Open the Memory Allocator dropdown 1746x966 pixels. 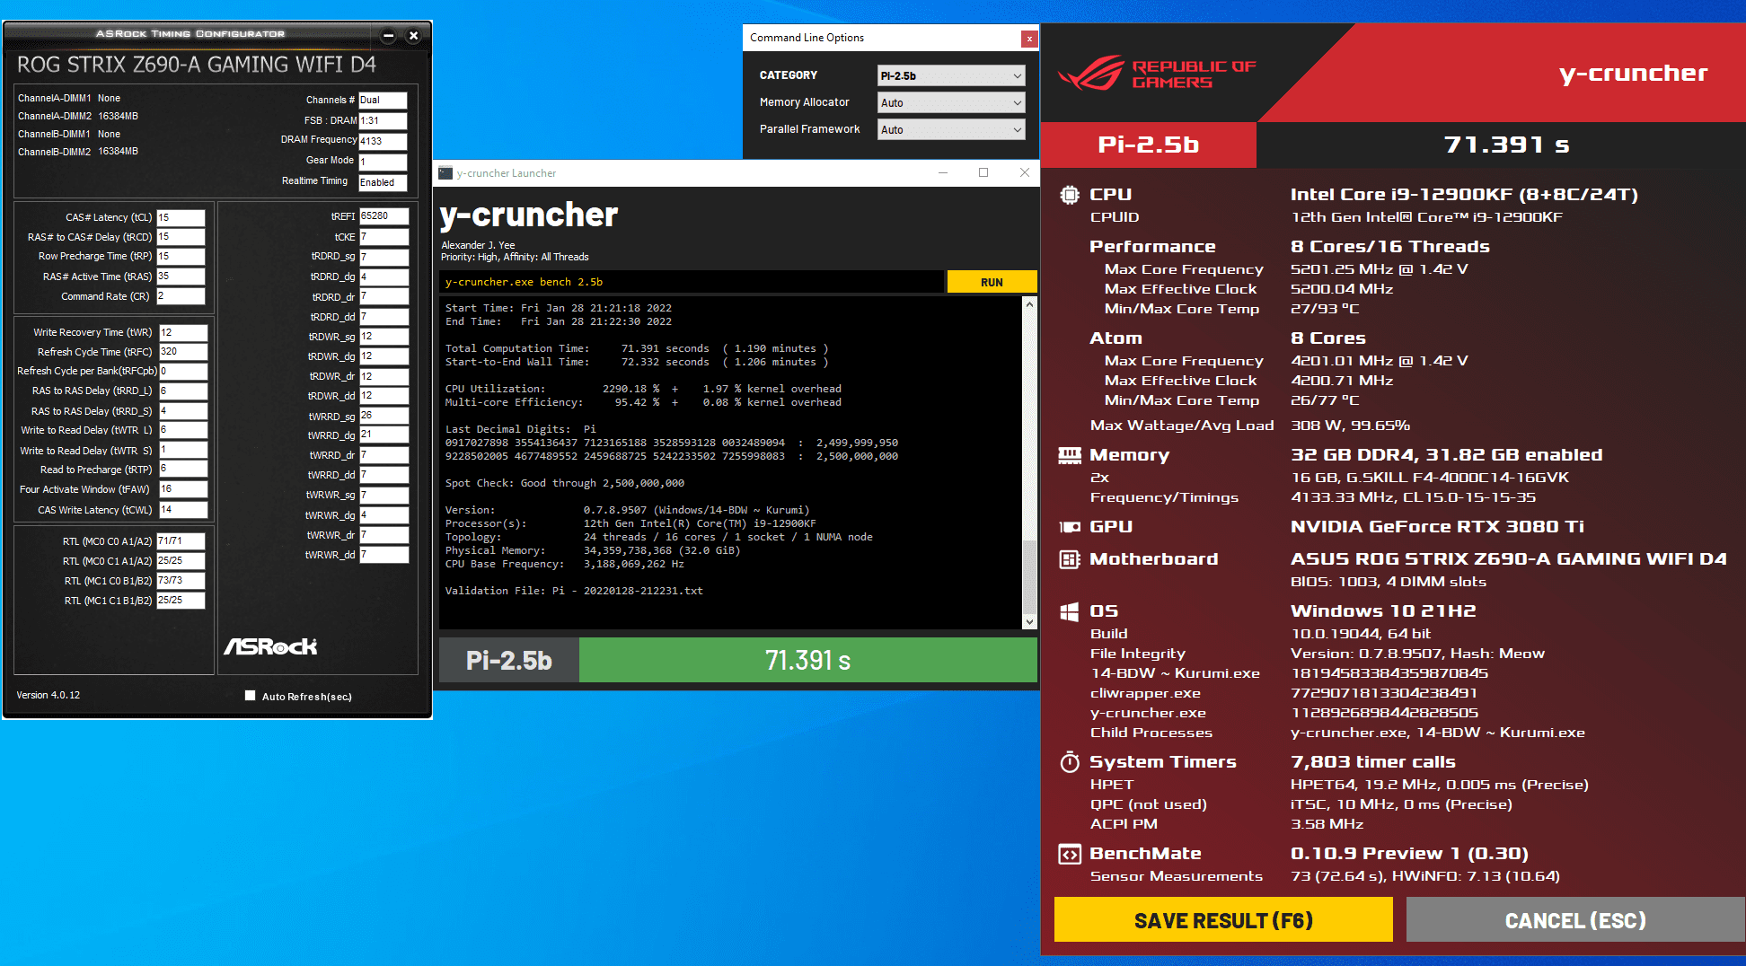click(x=950, y=102)
